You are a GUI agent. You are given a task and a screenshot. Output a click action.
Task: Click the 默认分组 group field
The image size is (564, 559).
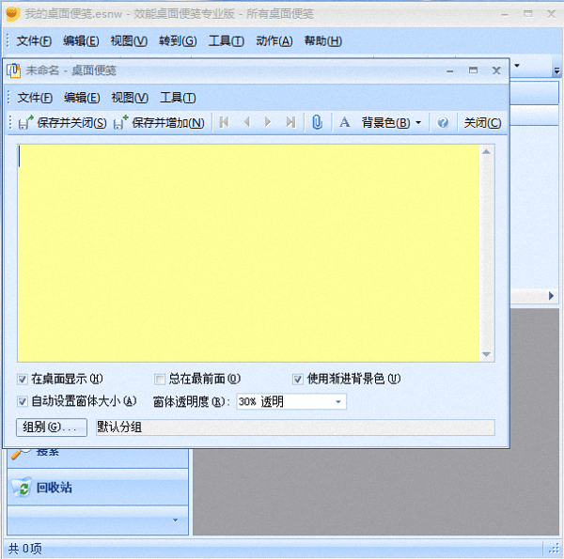point(295,427)
